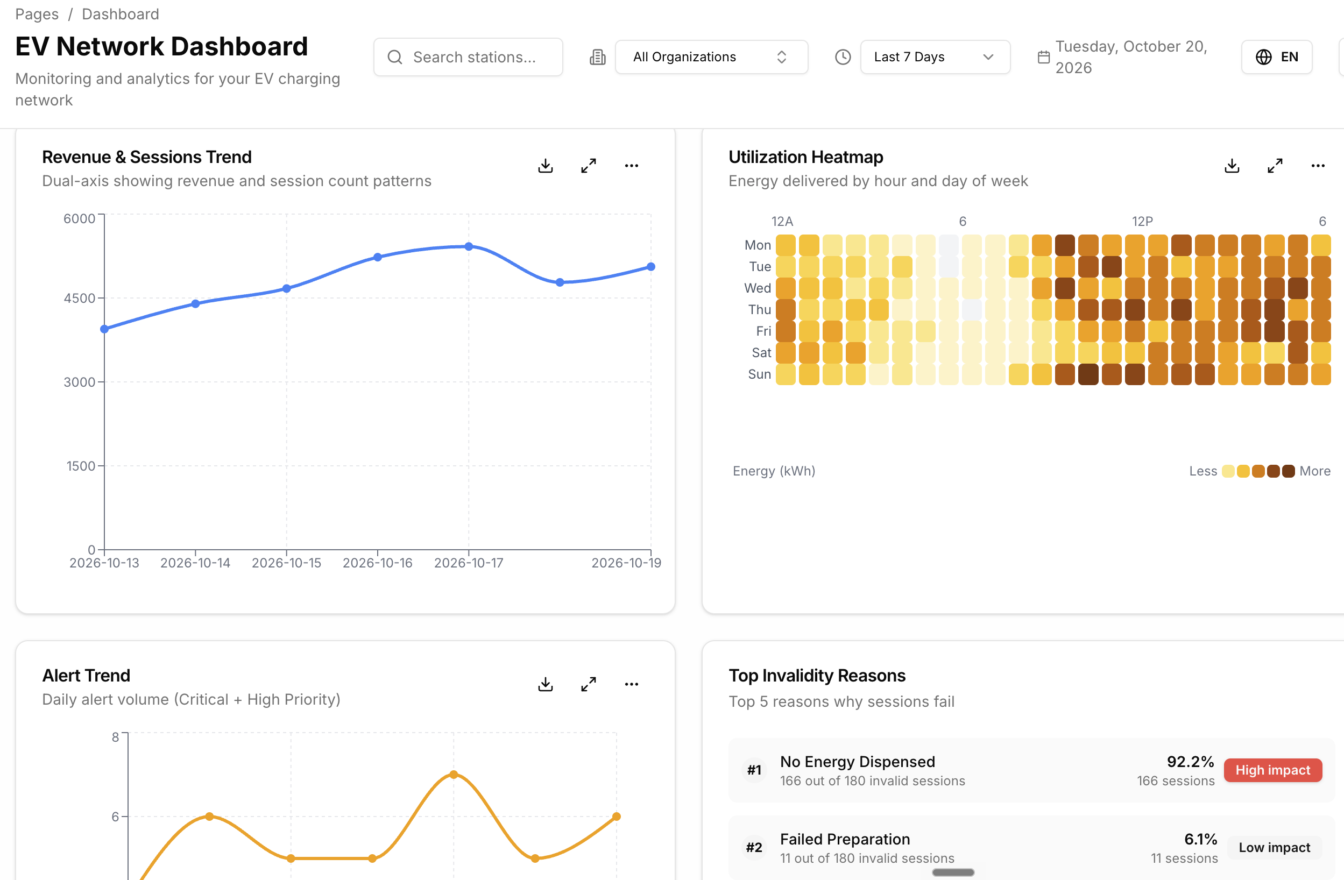Download the Alert Trend chart
The height and width of the screenshot is (880, 1344).
coord(546,684)
